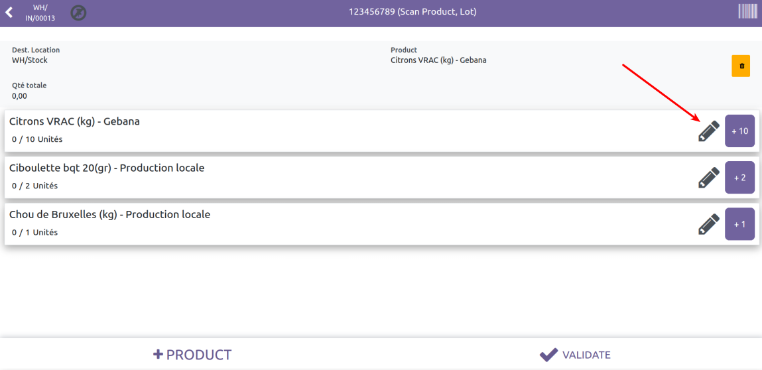Click the back arrow in header

[9, 13]
